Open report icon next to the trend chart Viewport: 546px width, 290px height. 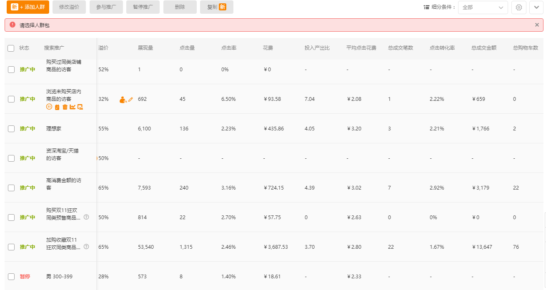tap(80, 107)
